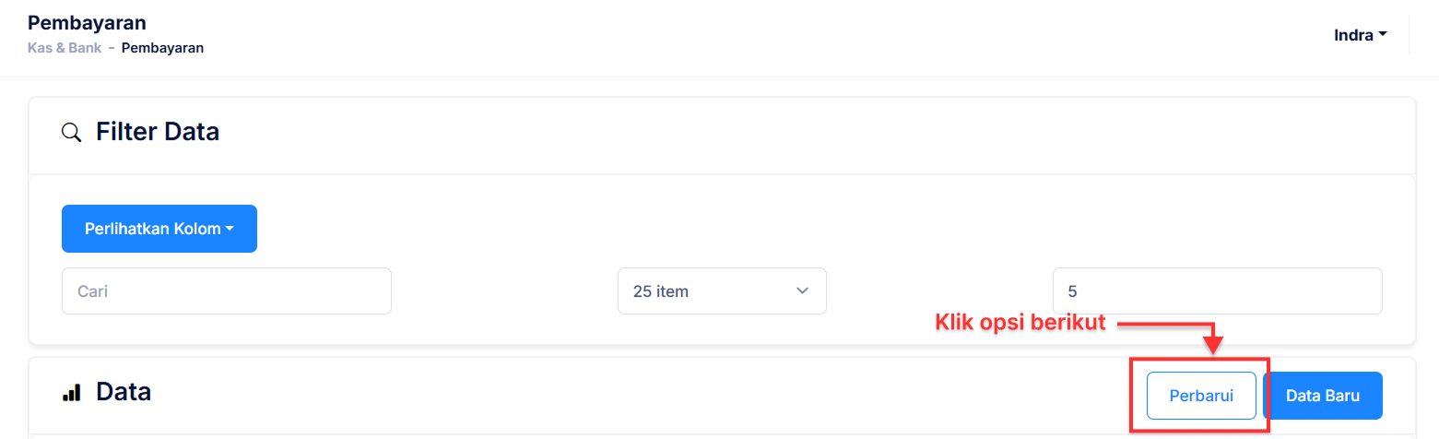Select the Pembayaran breadcrumb item
The width and height of the screenshot is (1439, 439).
[162, 48]
